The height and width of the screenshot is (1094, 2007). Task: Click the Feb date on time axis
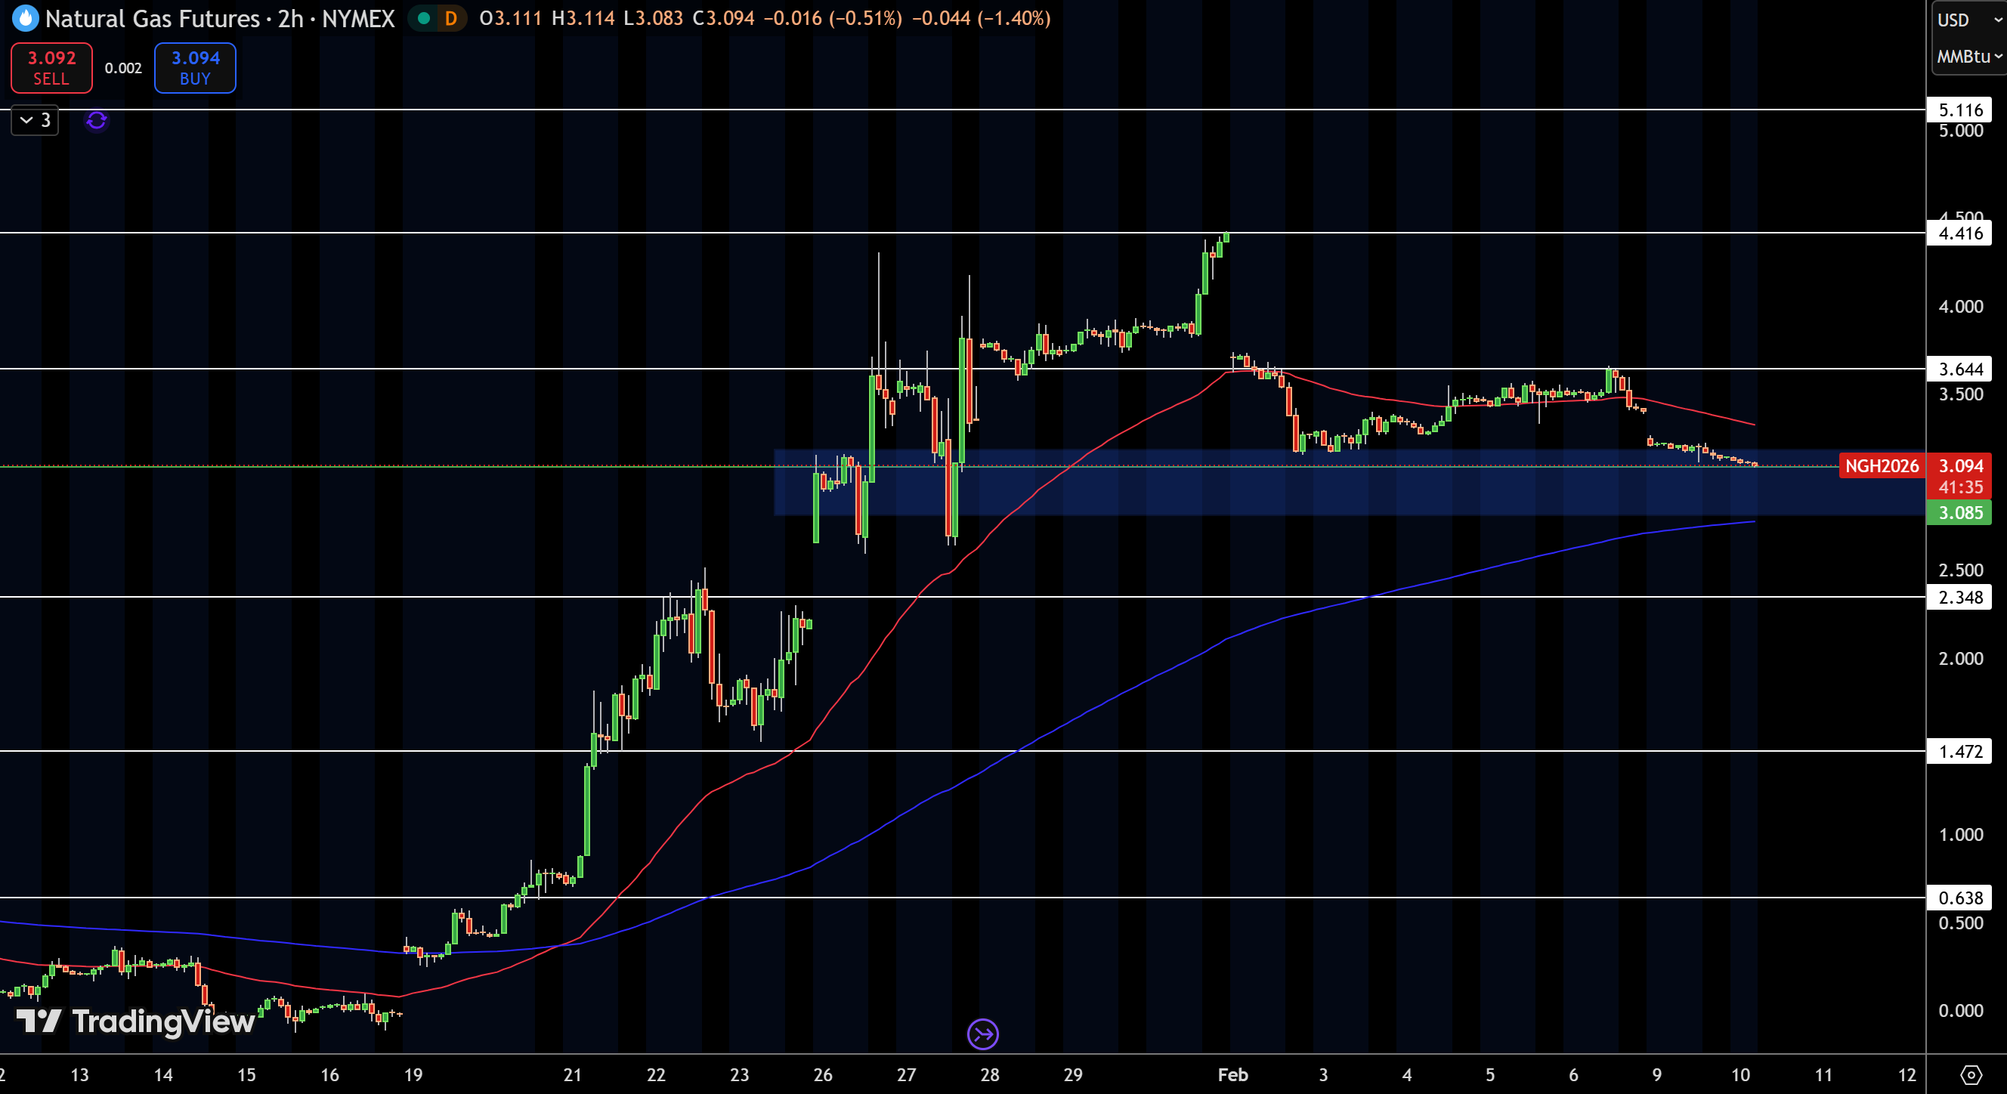[x=1232, y=1075]
